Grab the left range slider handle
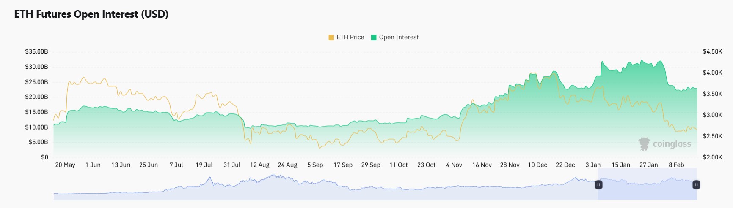 click(x=598, y=185)
